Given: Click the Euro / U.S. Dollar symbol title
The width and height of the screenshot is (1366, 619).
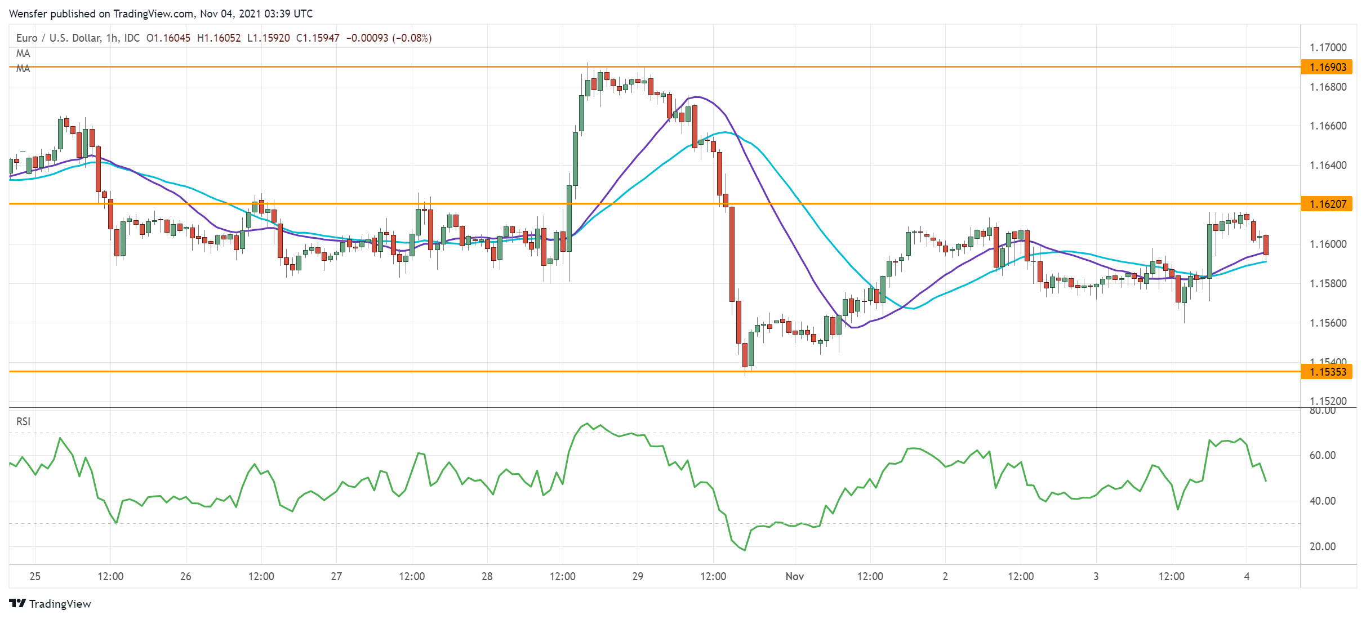Looking at the screenshot, I should click(59, 38).
